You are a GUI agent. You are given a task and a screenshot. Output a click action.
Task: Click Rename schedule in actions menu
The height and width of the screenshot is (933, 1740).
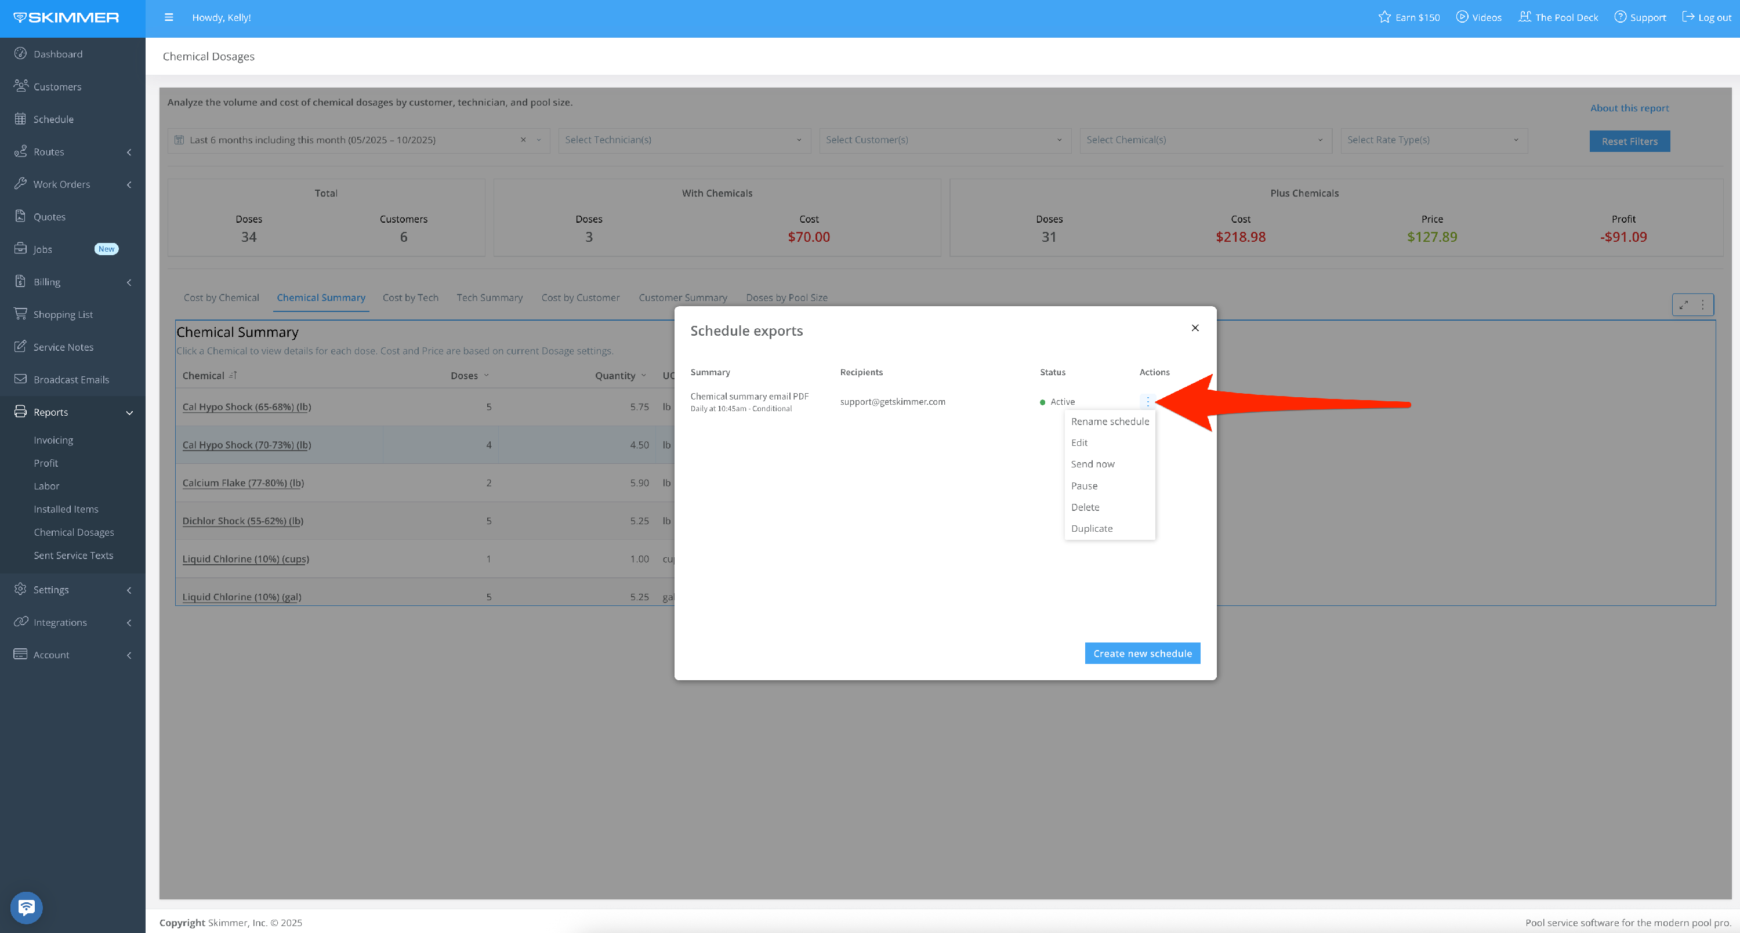1109,422
